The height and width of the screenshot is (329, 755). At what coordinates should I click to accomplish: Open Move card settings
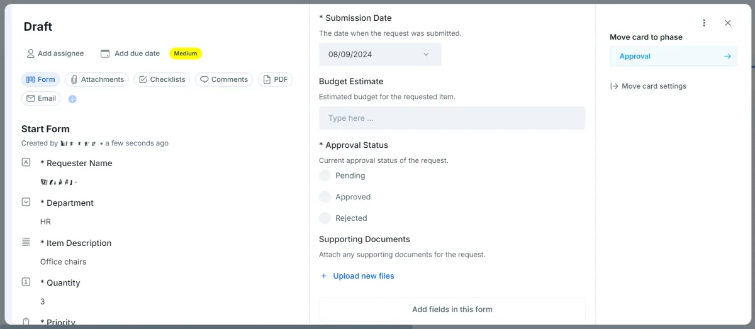[648, 86]
